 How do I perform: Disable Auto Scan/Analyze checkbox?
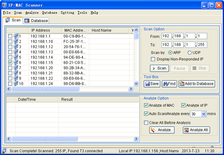click(x=146, y=114)
